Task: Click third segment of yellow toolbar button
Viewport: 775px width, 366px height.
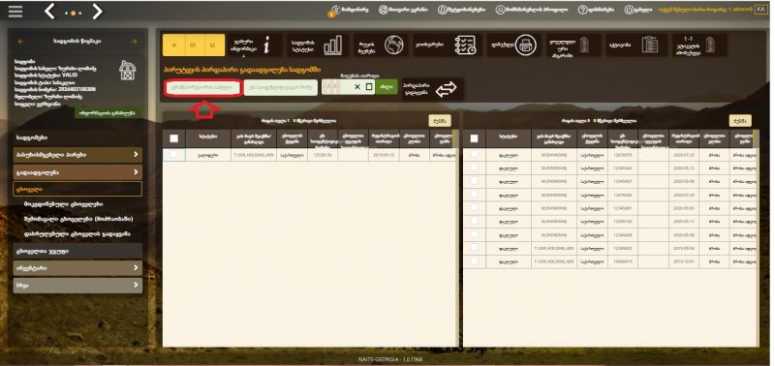Action: pyautogui.click(x=213, y=46)
